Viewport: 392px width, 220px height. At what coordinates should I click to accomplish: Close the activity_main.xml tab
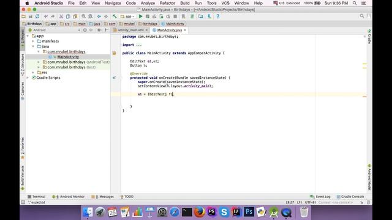click(x=147, y=30)
